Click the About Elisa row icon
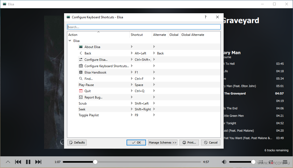The width and height of the screenshot is (293, 168). click(x=81, y=47)
